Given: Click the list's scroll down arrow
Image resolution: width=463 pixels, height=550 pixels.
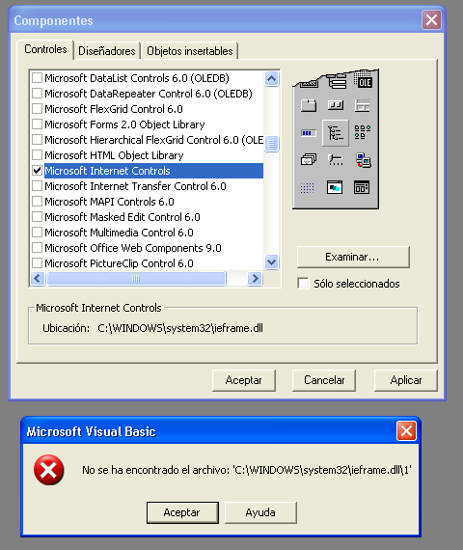Looking at the screenshot, I should [x=271, y=261].
